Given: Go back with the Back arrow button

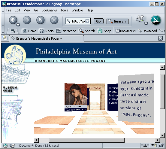Looking at the screenshot, I should [13, 20].
